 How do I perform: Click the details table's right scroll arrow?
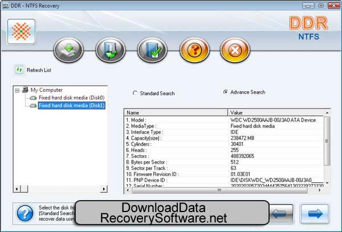(x=320, y=190)
